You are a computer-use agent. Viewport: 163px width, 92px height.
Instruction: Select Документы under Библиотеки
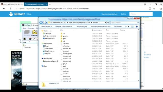pos(49,49)
